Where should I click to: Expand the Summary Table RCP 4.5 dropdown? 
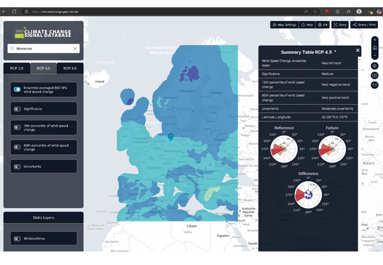[335, 52]
